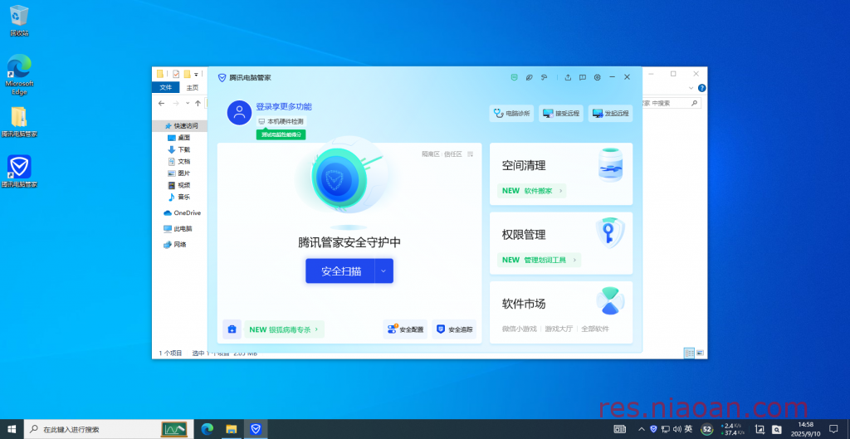This screenshot has width=850, height=439.
Task: Click the leaf icon in Tencent PC Manager title bar
Action: 529,77
